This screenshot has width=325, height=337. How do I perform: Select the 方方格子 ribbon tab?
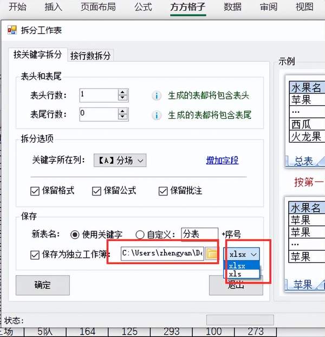tap(188, 7)
